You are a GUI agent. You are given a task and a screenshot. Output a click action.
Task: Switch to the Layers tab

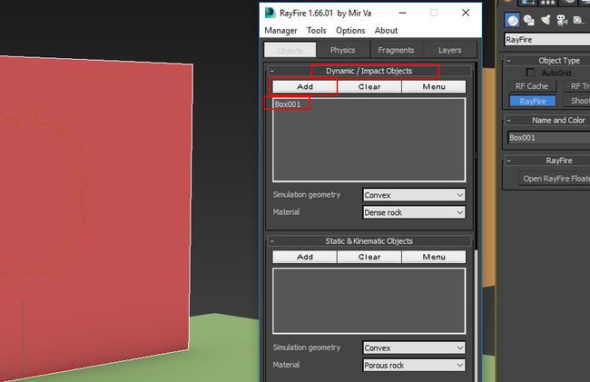coord(449,50)
